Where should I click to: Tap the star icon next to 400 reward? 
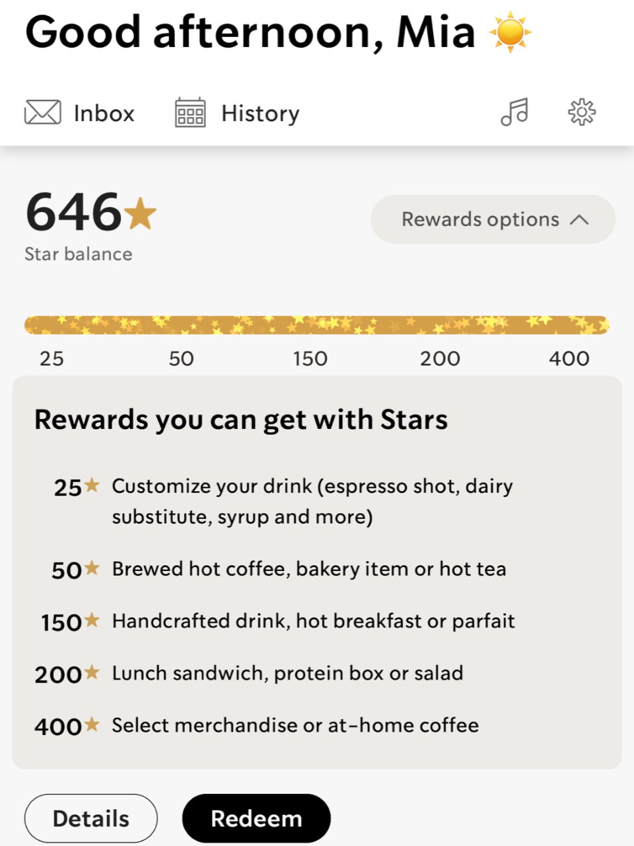click(x=92, y=725)
